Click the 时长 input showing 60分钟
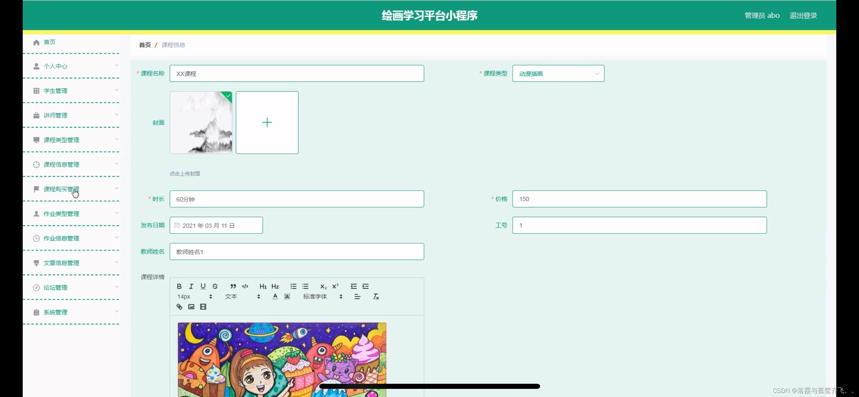Screen dimensions: 859x397 (x=297, y=199)
